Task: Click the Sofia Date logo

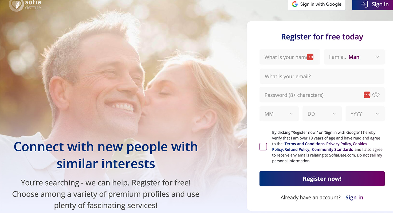Action: click(25, 5)
